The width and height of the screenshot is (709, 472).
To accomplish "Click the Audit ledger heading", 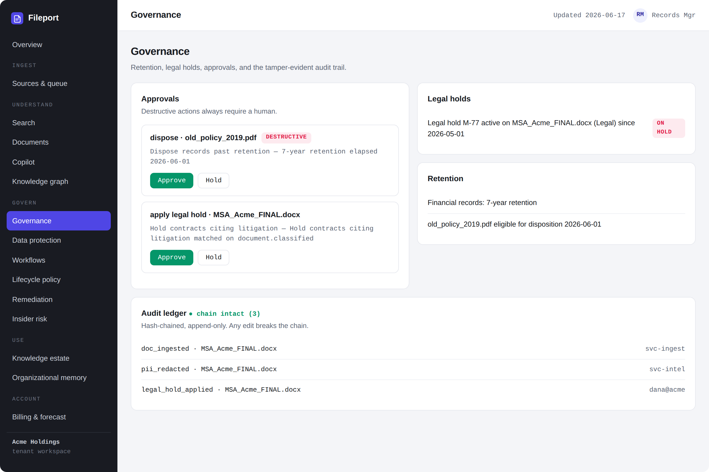I will tap(164, 313).
